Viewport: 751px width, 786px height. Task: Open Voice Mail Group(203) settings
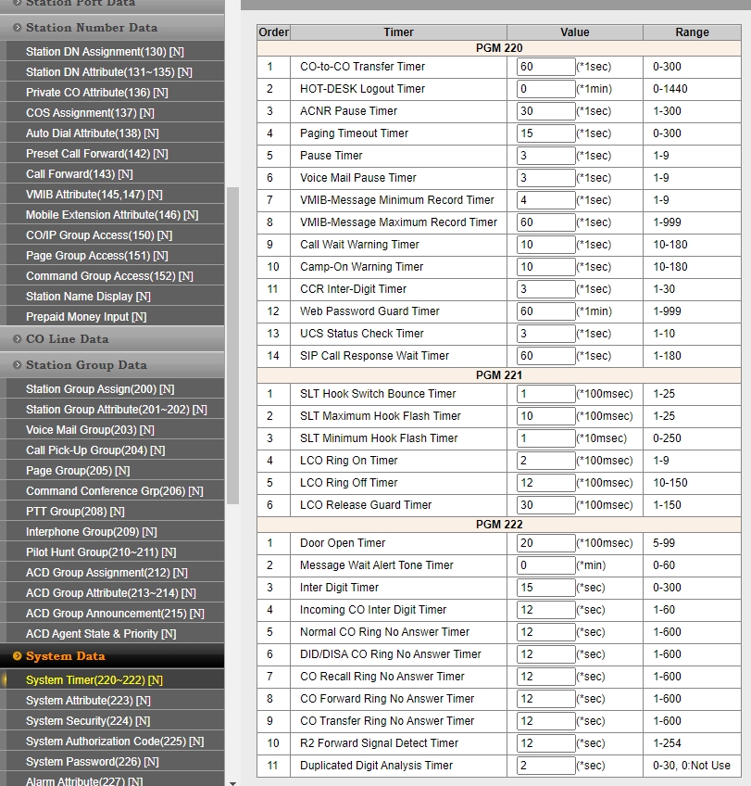point(90,430)
